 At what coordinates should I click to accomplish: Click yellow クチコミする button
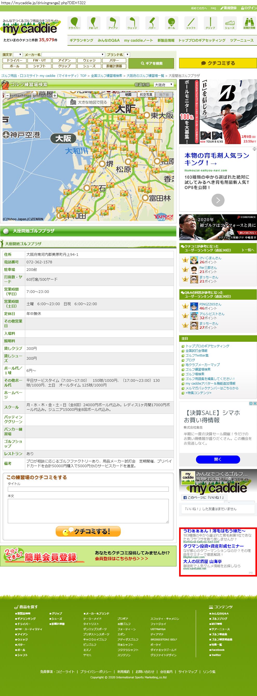click(x=218, y=63)
